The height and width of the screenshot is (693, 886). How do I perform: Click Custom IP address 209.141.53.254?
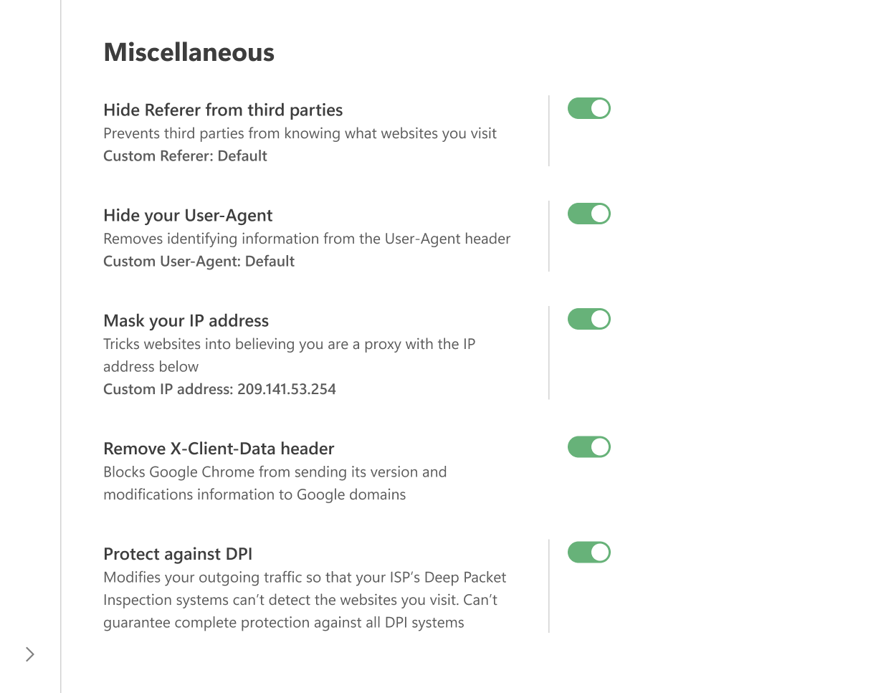point(219,389)
